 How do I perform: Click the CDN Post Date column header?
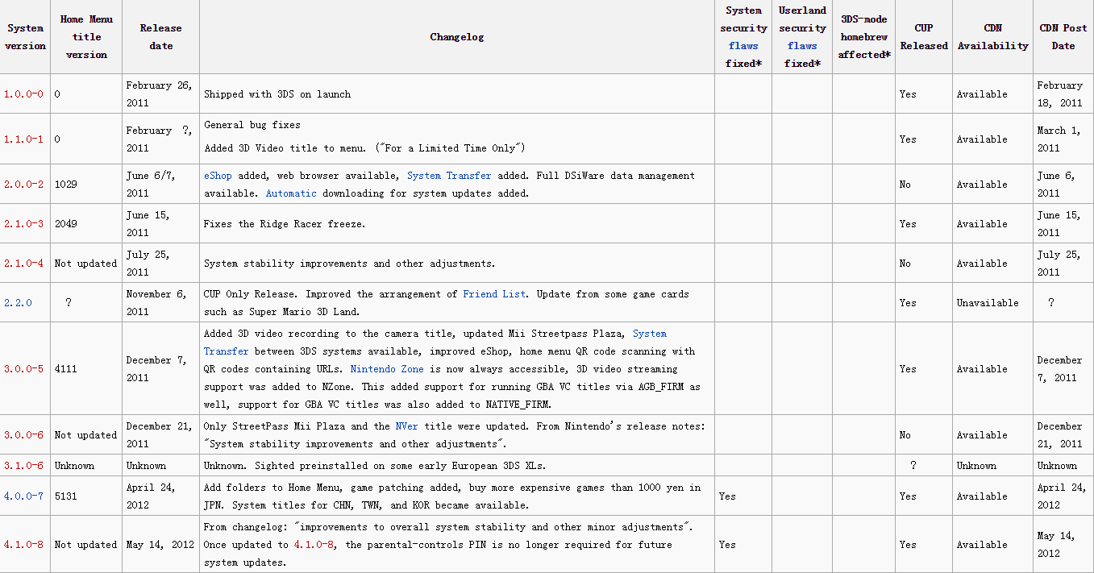pos(1063,37)
